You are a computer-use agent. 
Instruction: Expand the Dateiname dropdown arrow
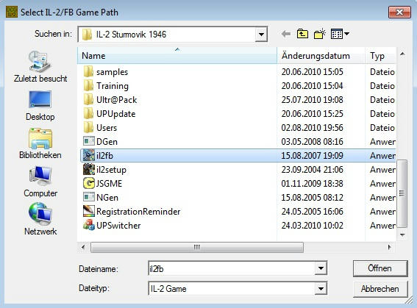(321, 268)
